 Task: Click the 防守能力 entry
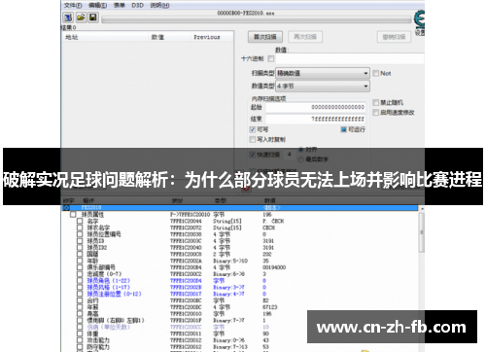98,347
